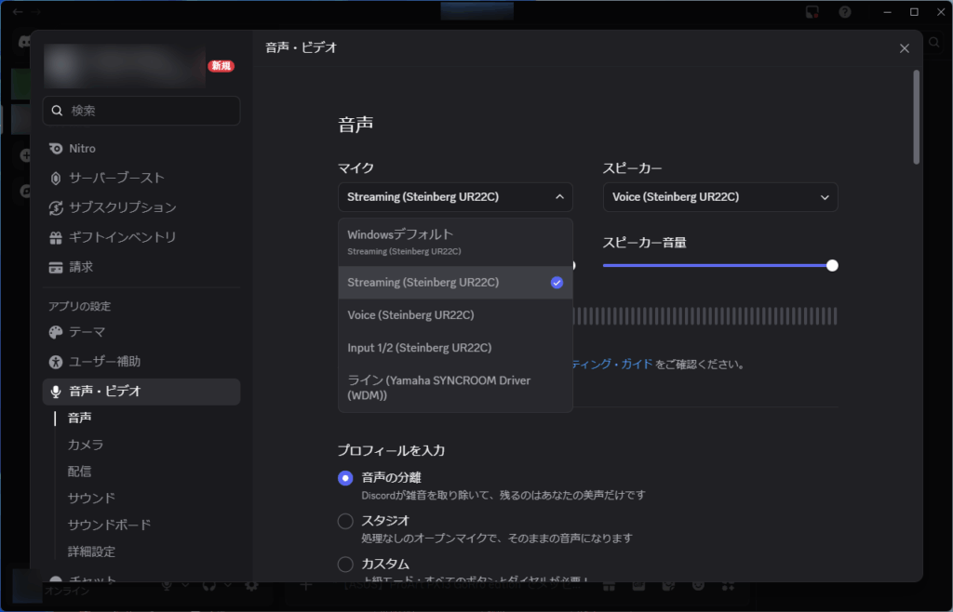Click the help question mark icon
This screenshot has height=612, width=953.
tap(845, 11)
